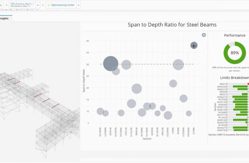The height and width of the screenshot is (163, 249).
Task: Click the PAN_Scenario_May11_1 breadcrumb link
Action: pyautogui.click(x=22, y=4)
